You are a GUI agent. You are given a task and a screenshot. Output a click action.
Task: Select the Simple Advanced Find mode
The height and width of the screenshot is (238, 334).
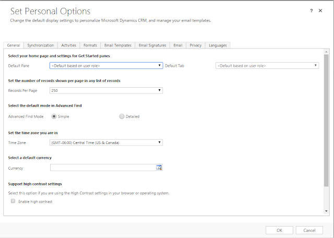(x=54, y=116)
